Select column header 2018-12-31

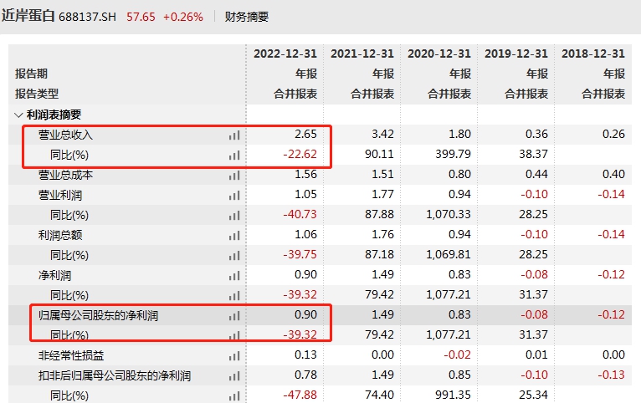click(x=593, y=54)
